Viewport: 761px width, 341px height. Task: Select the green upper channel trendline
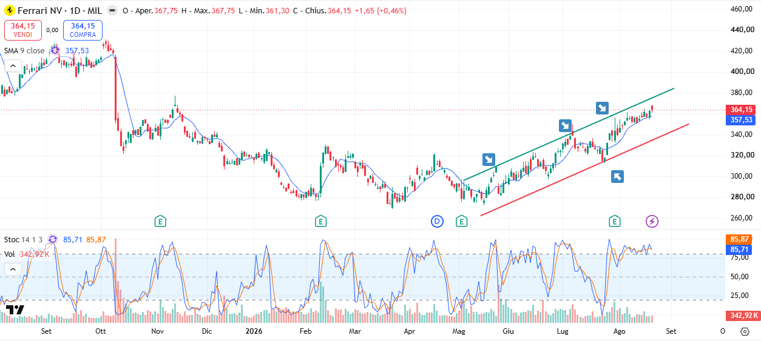click(570, 134)
